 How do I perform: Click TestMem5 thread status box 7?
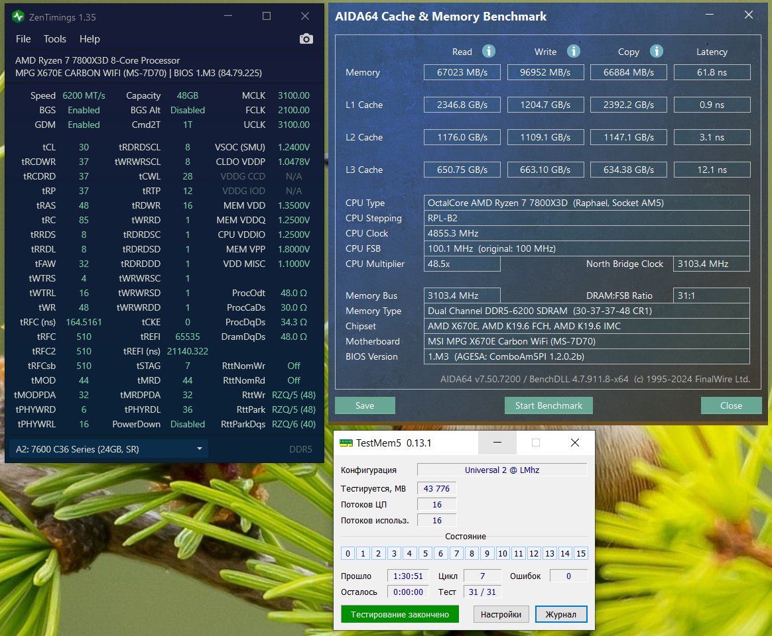(456, 553)
